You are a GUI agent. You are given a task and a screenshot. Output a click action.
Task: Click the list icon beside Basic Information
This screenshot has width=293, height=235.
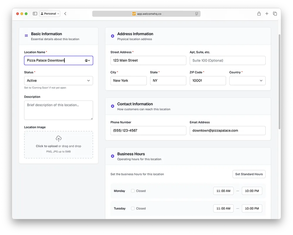(x=26, y=35)
